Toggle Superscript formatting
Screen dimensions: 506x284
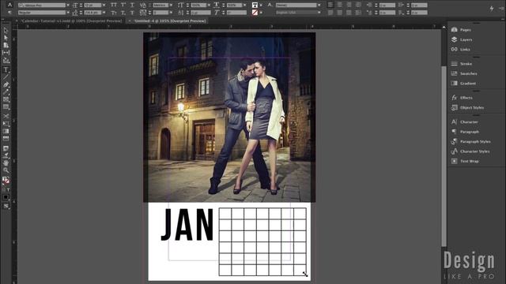point(123,6)
